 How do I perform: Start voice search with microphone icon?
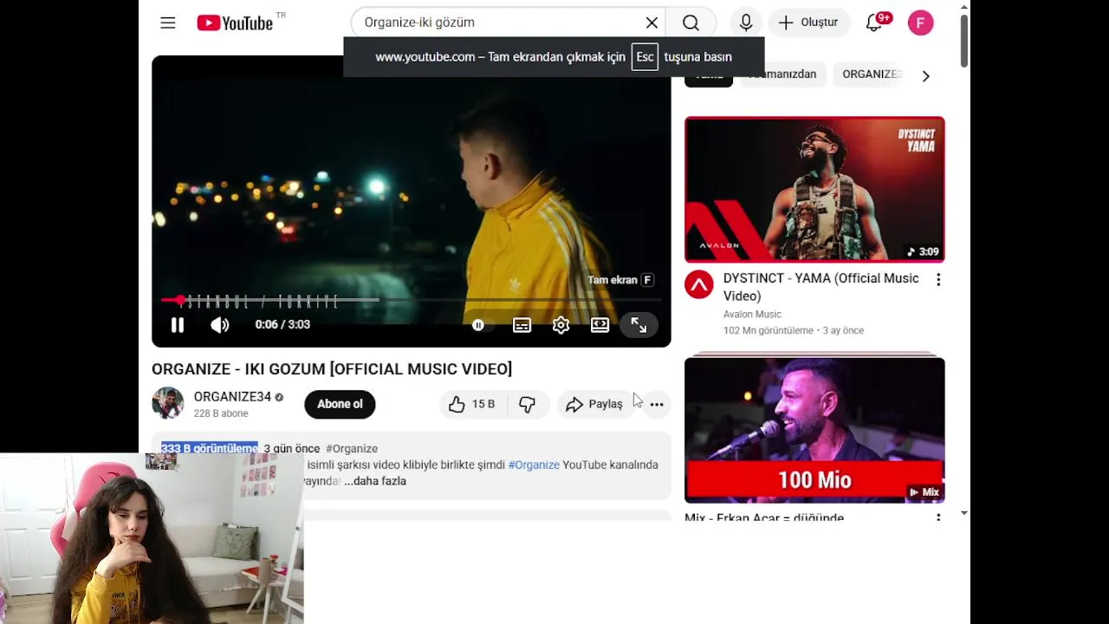(x=746, y=23)
